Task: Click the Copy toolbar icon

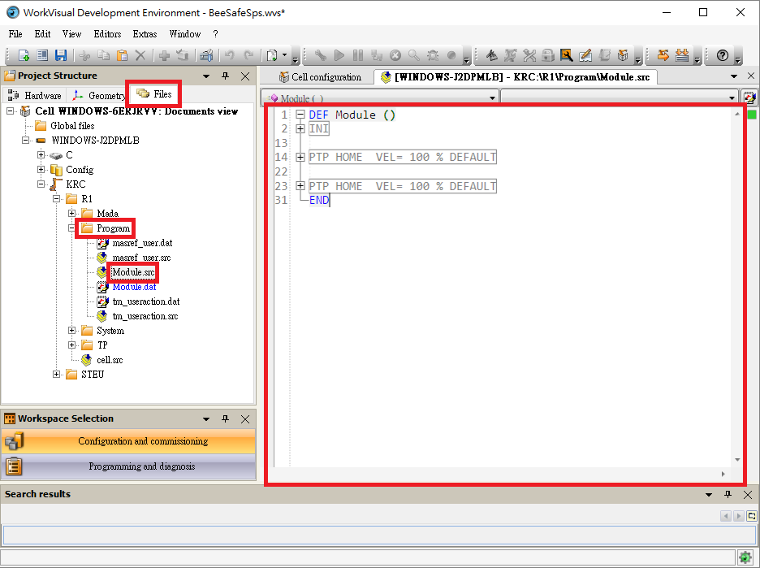Action: point(103,55)
